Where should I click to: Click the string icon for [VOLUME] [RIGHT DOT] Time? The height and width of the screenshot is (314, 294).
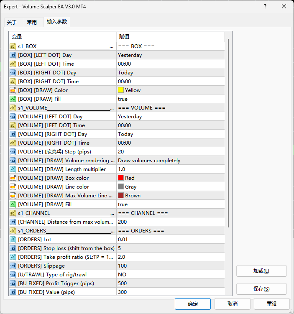point(13,143)
